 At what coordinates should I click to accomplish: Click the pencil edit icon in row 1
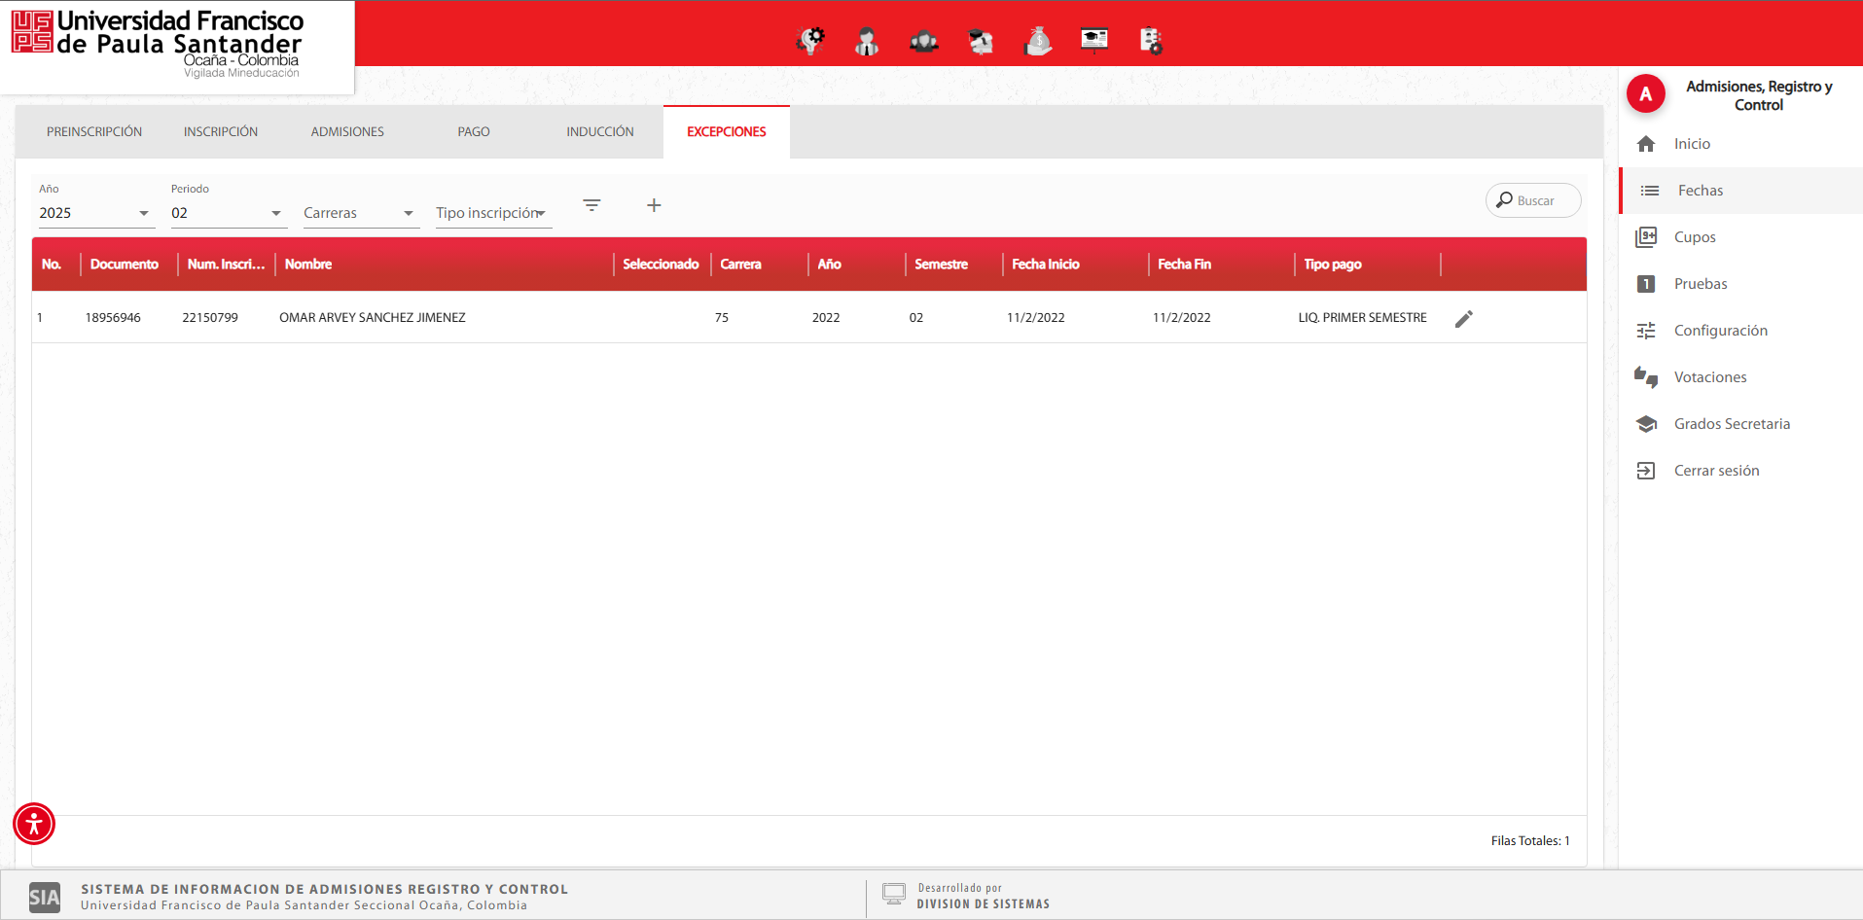(1463, 319)
